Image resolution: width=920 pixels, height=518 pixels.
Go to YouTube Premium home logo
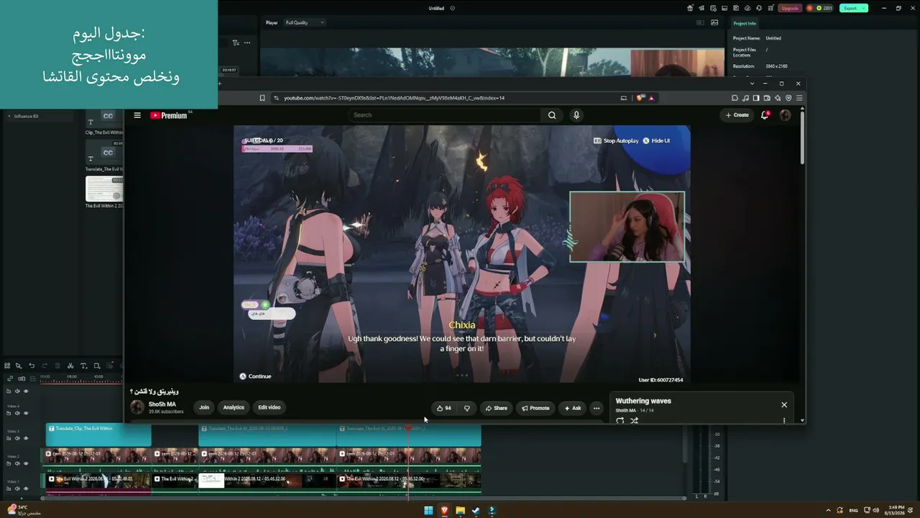tap(169, 115)
